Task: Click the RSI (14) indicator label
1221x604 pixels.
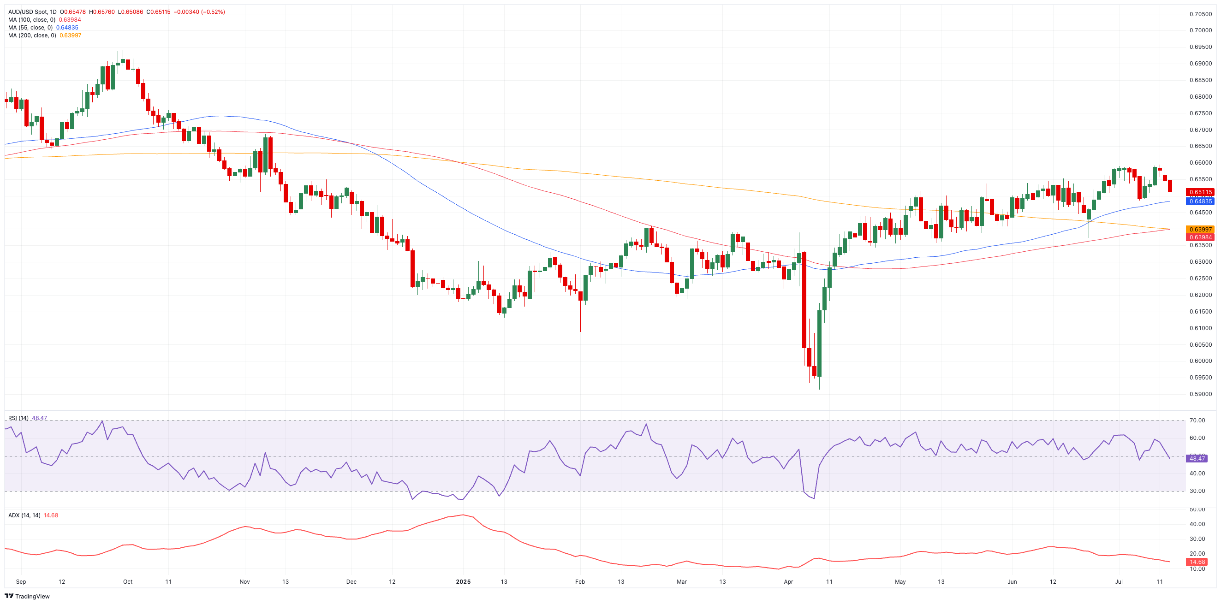Action: pos(18,418)
